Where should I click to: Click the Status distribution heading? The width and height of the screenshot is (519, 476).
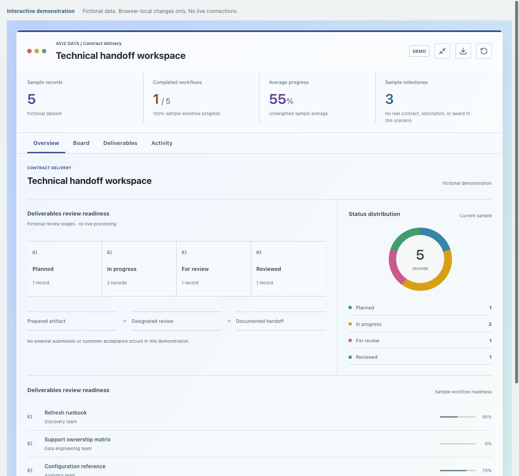tap(375, 214)
